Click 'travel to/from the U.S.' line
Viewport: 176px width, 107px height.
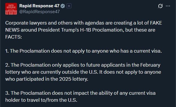pos(52,100)
